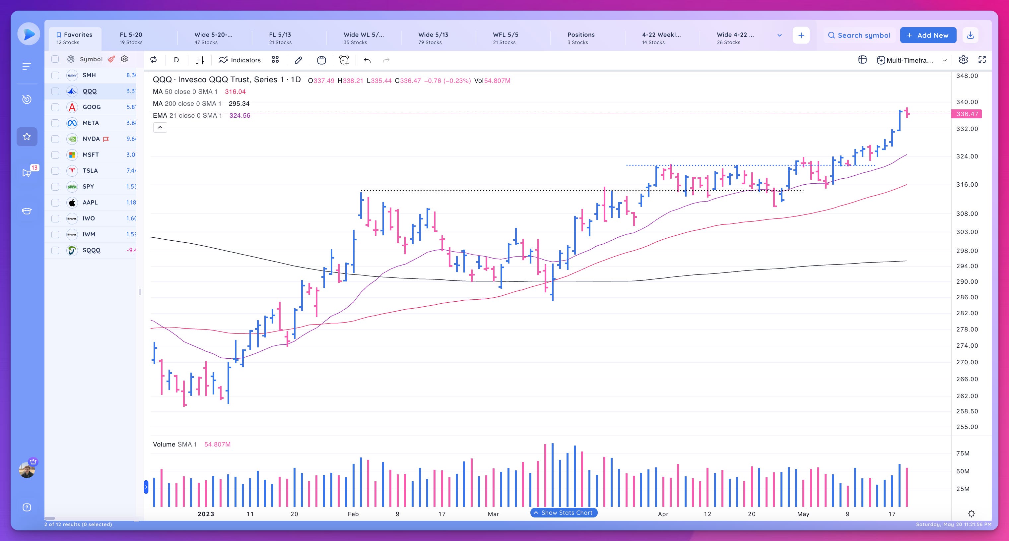Redo the chart action
This screenshot has width=1009, height=541.
click(386, 60)
